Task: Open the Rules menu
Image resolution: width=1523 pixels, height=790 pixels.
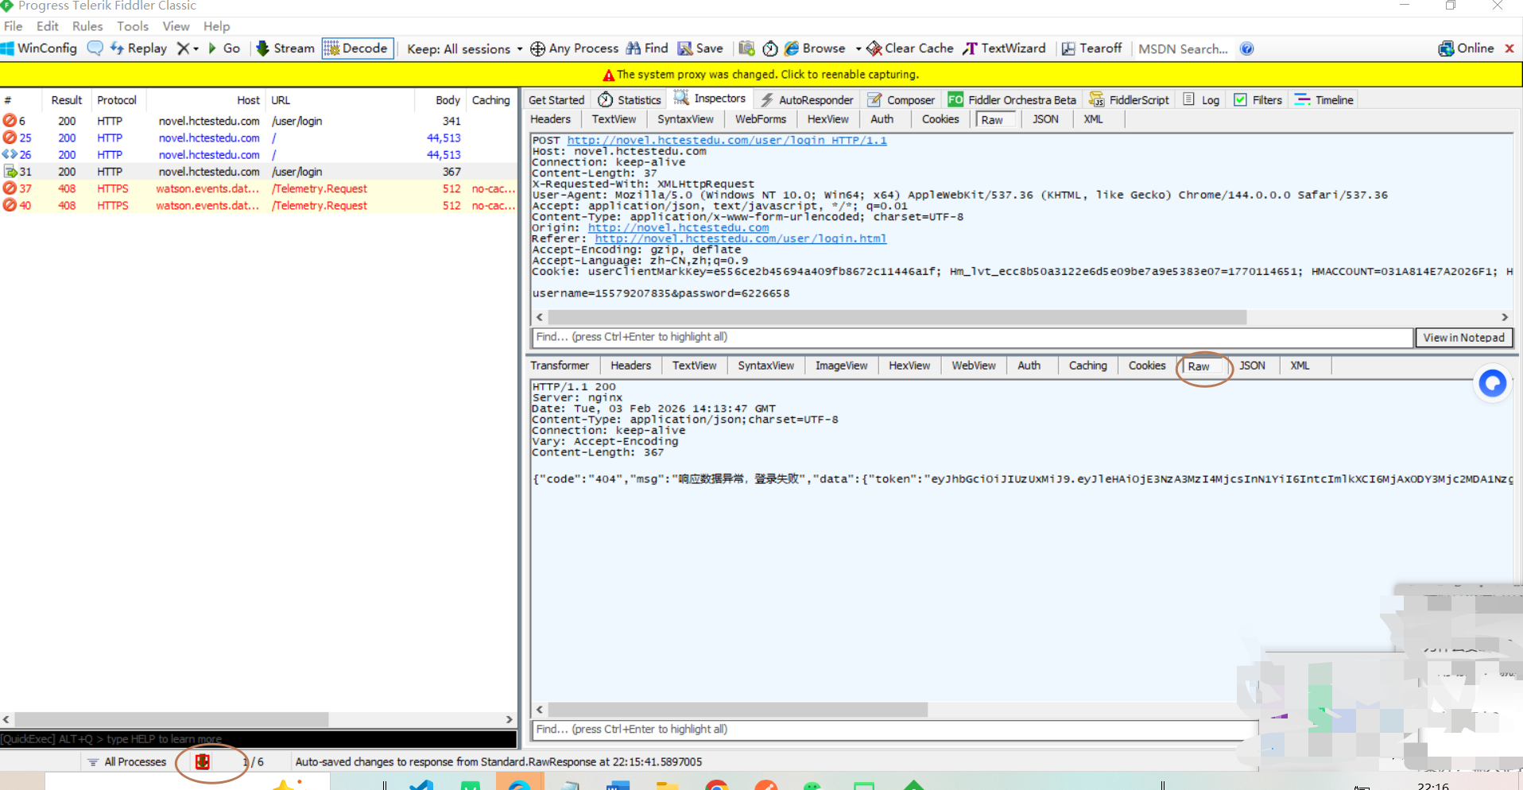Action: click(x=87, y=26)
